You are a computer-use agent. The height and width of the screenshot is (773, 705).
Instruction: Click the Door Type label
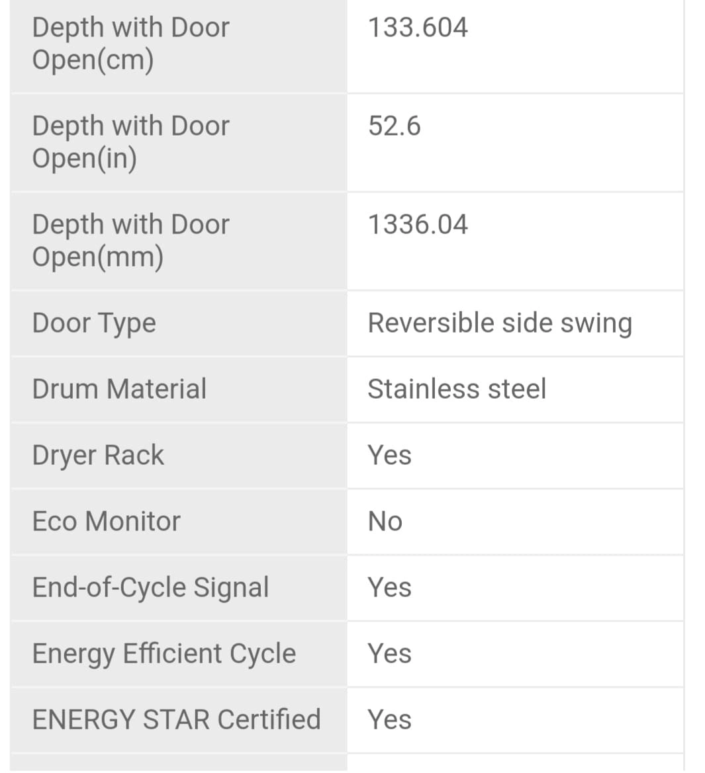coord(94,323)
